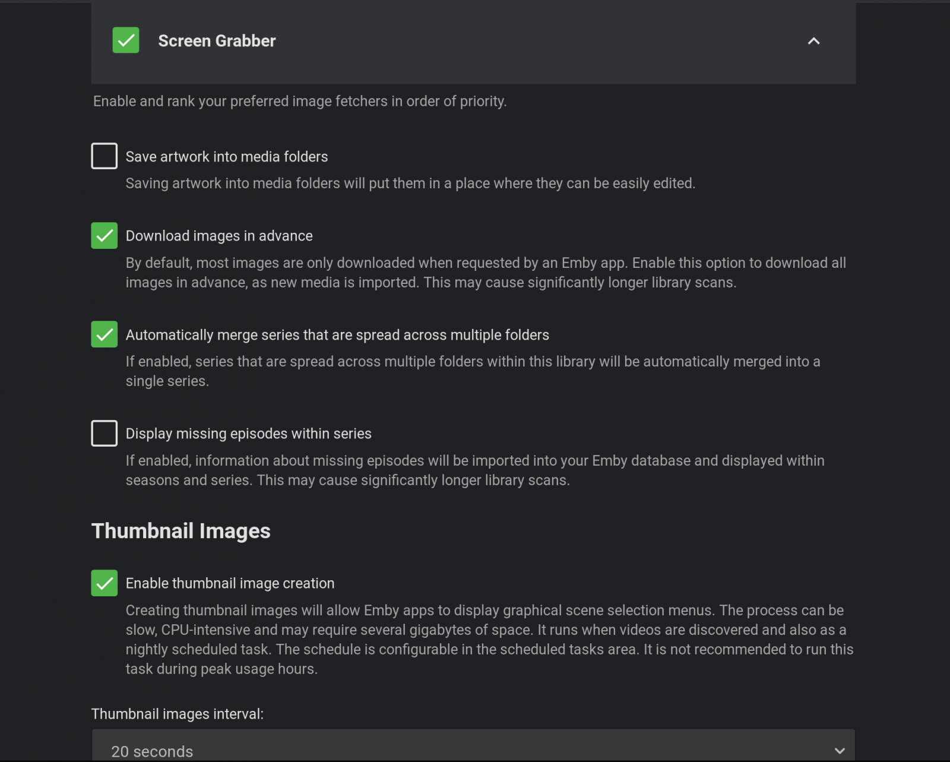Click the Enable thumbnail creation checkmark

click(x=104, y=583)
